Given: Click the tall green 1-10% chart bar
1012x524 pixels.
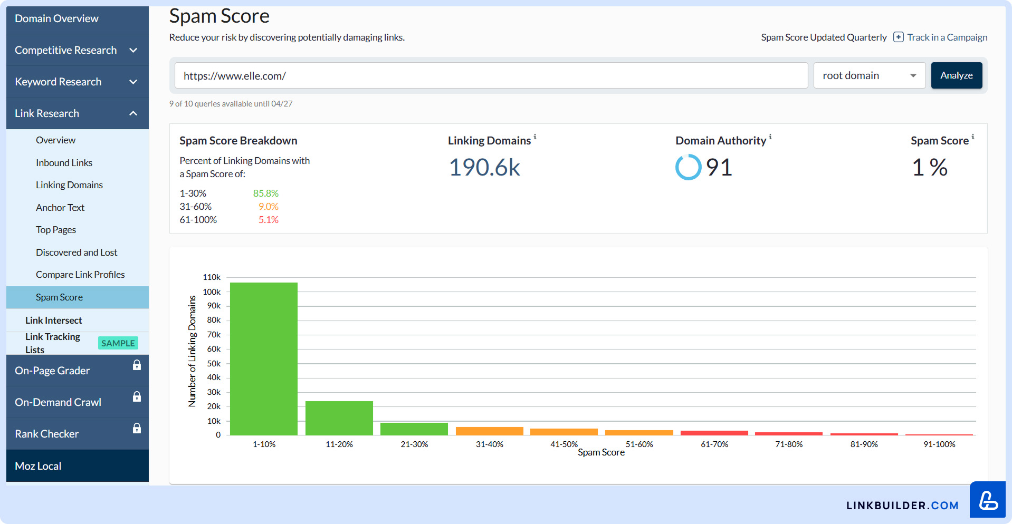Looking at the screenshot, I should [x=264, y=358].
